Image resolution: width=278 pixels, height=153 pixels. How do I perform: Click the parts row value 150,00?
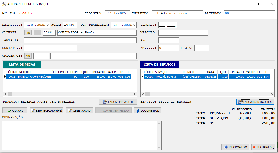(112, 77)
